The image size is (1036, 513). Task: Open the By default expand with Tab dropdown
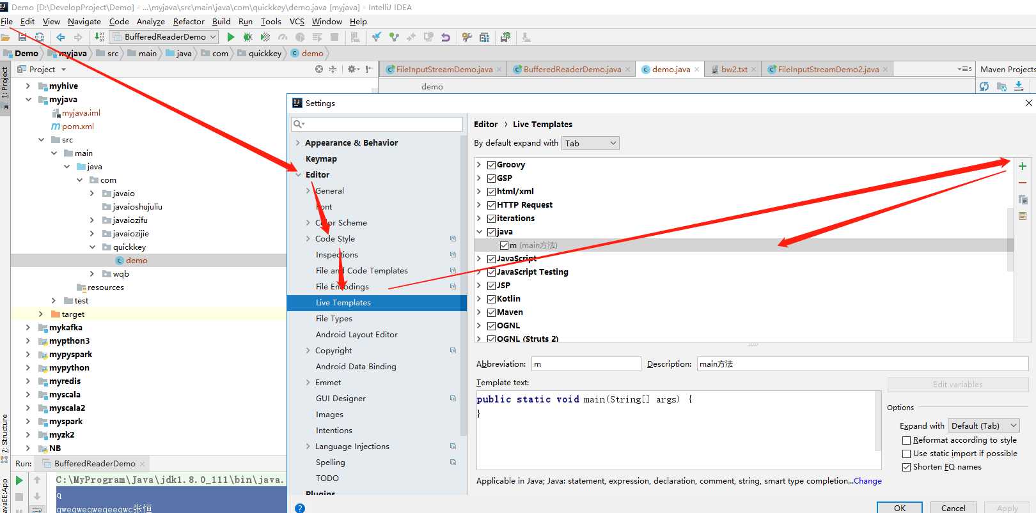(x=590, y=143)
